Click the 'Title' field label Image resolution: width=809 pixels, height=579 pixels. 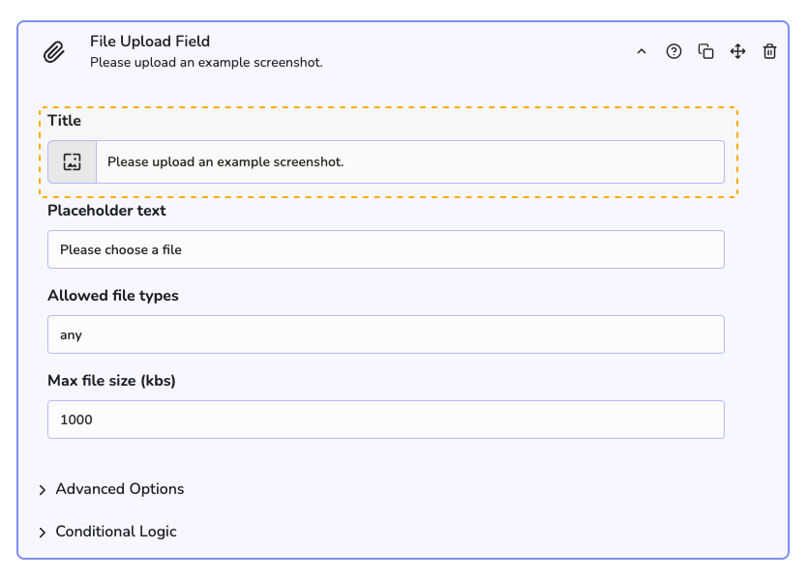(64, 121)
